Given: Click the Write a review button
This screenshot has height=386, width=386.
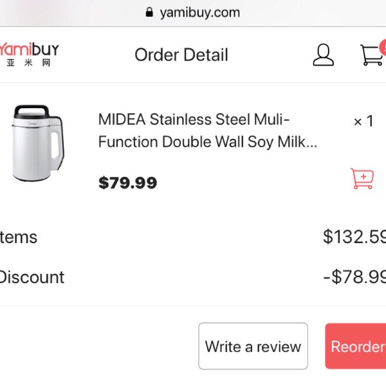Looking at the screenshot, I should point(253,346).
